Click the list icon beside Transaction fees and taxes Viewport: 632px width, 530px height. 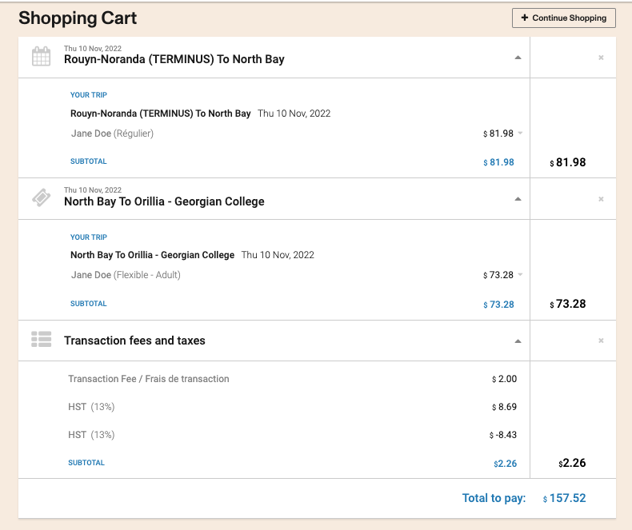(x=41, y=340)
